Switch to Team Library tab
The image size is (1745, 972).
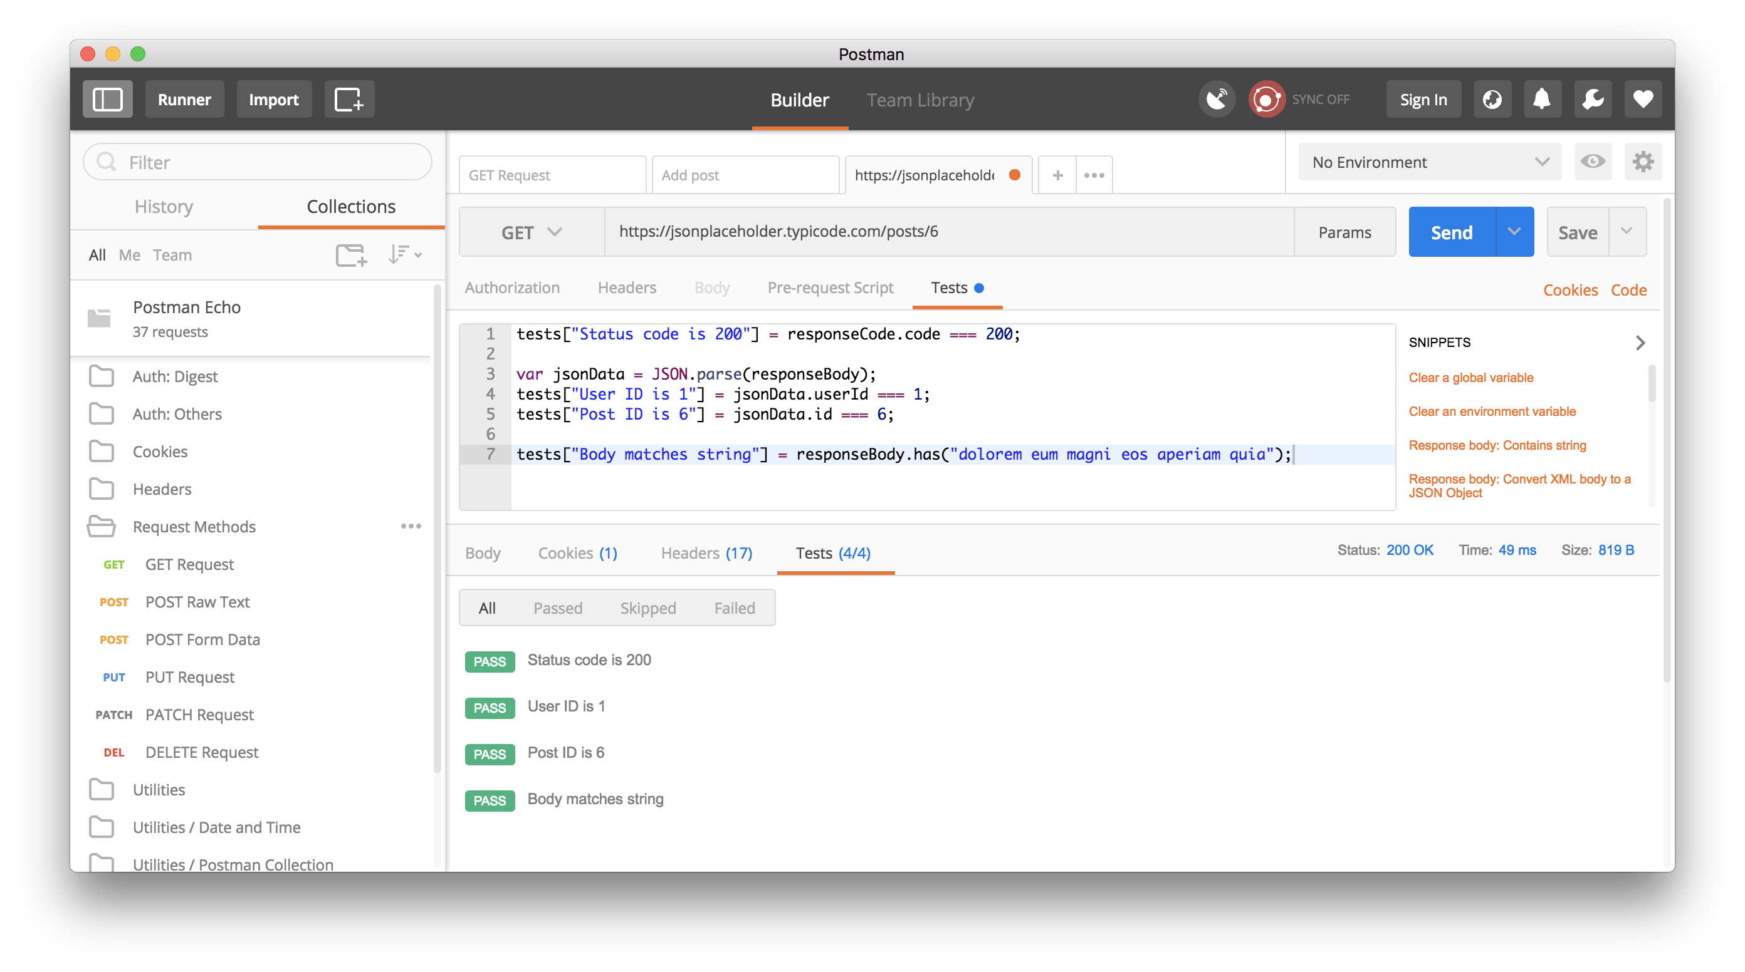[x=920, y=100]
